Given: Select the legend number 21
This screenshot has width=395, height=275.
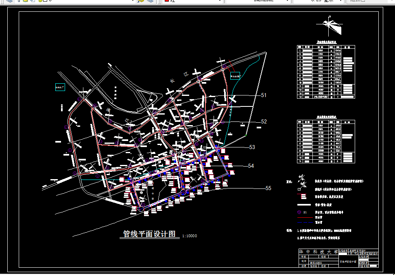Looking at the screenshot, I should tap(305, 212).
